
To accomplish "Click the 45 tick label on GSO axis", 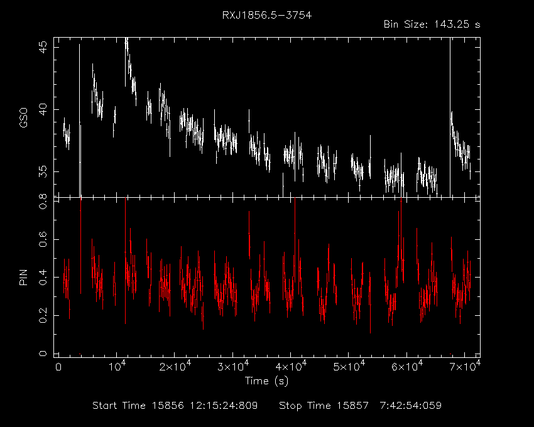I will click(43, 48).
